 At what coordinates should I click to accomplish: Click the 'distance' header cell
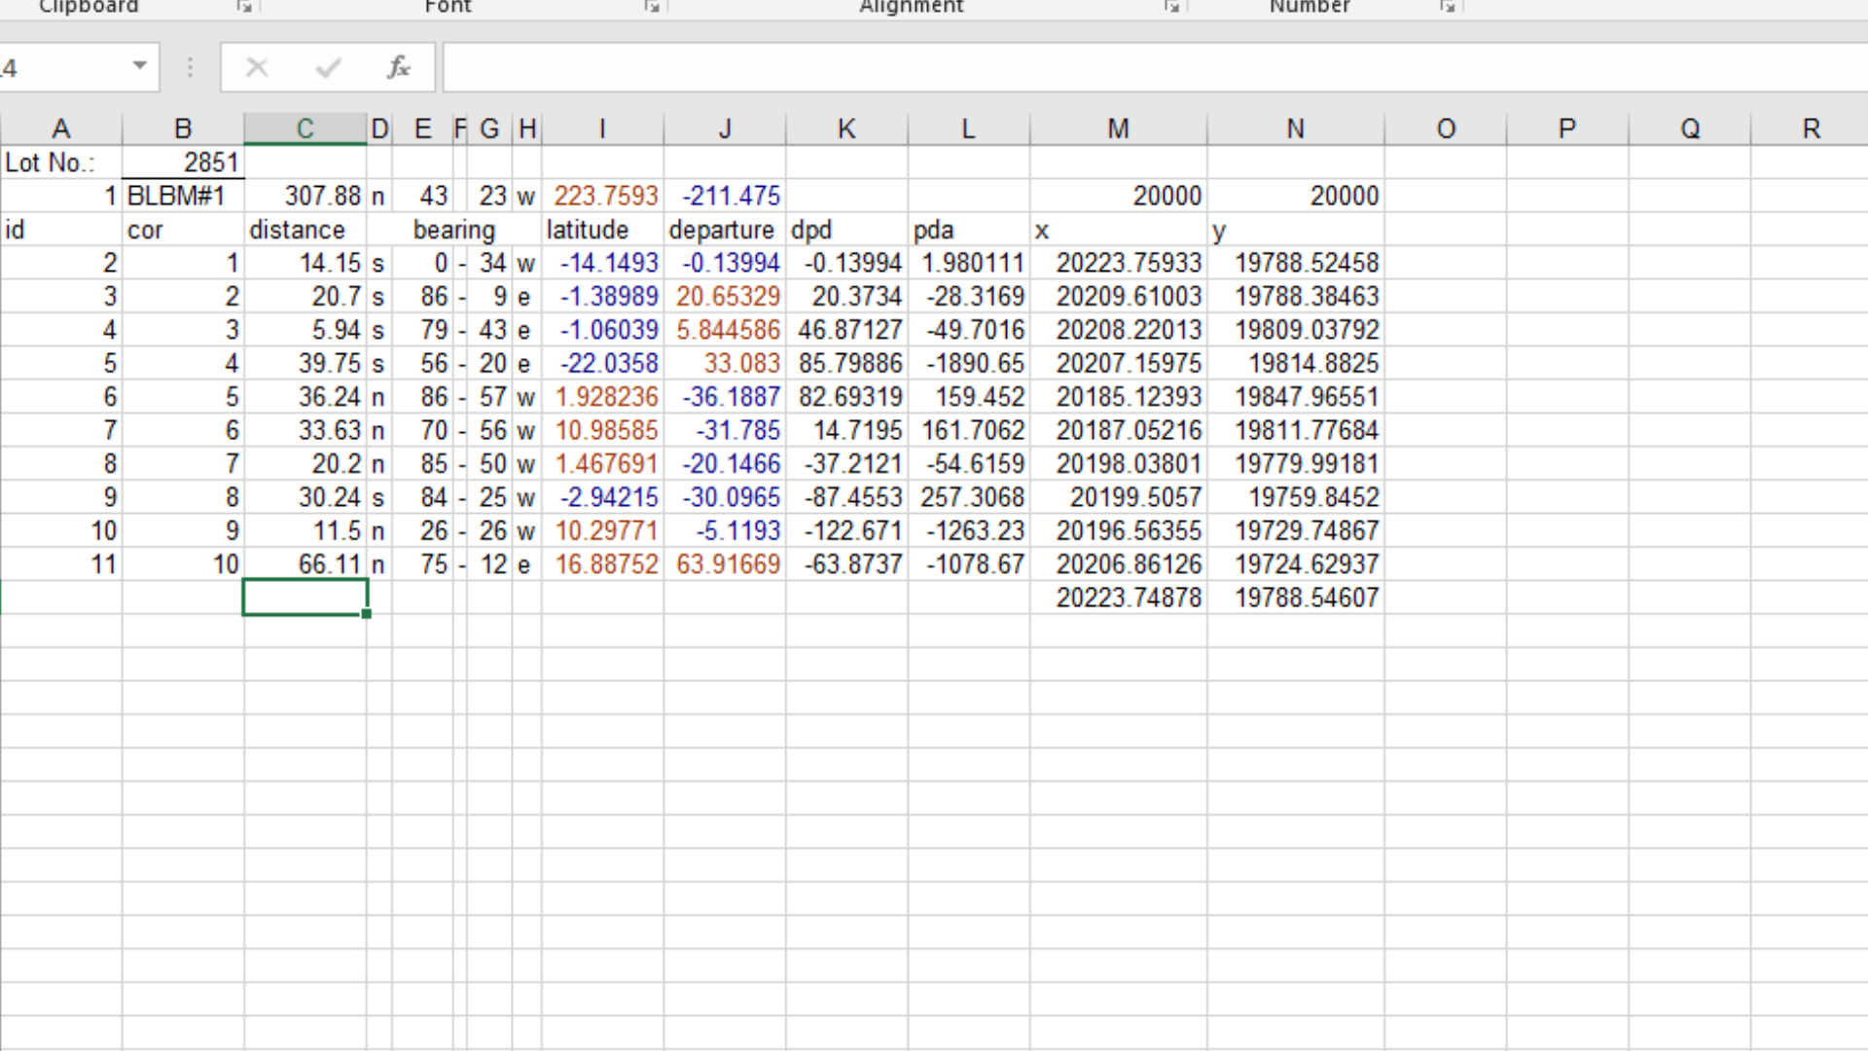305,230
